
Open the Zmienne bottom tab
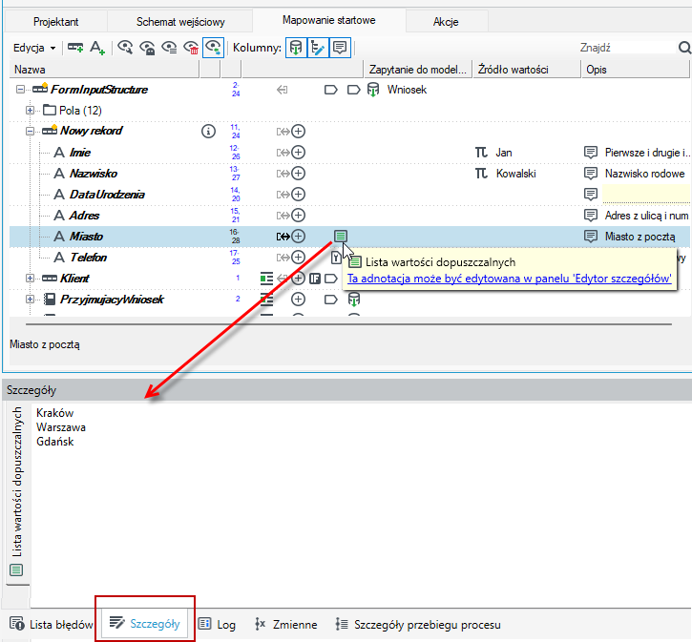point(286,625)
